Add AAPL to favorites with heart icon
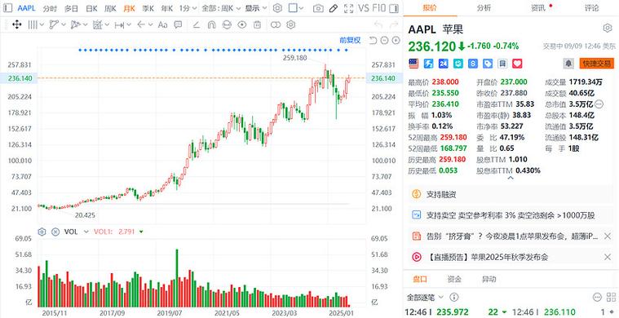The image size is (619, 318). [517, 63]
